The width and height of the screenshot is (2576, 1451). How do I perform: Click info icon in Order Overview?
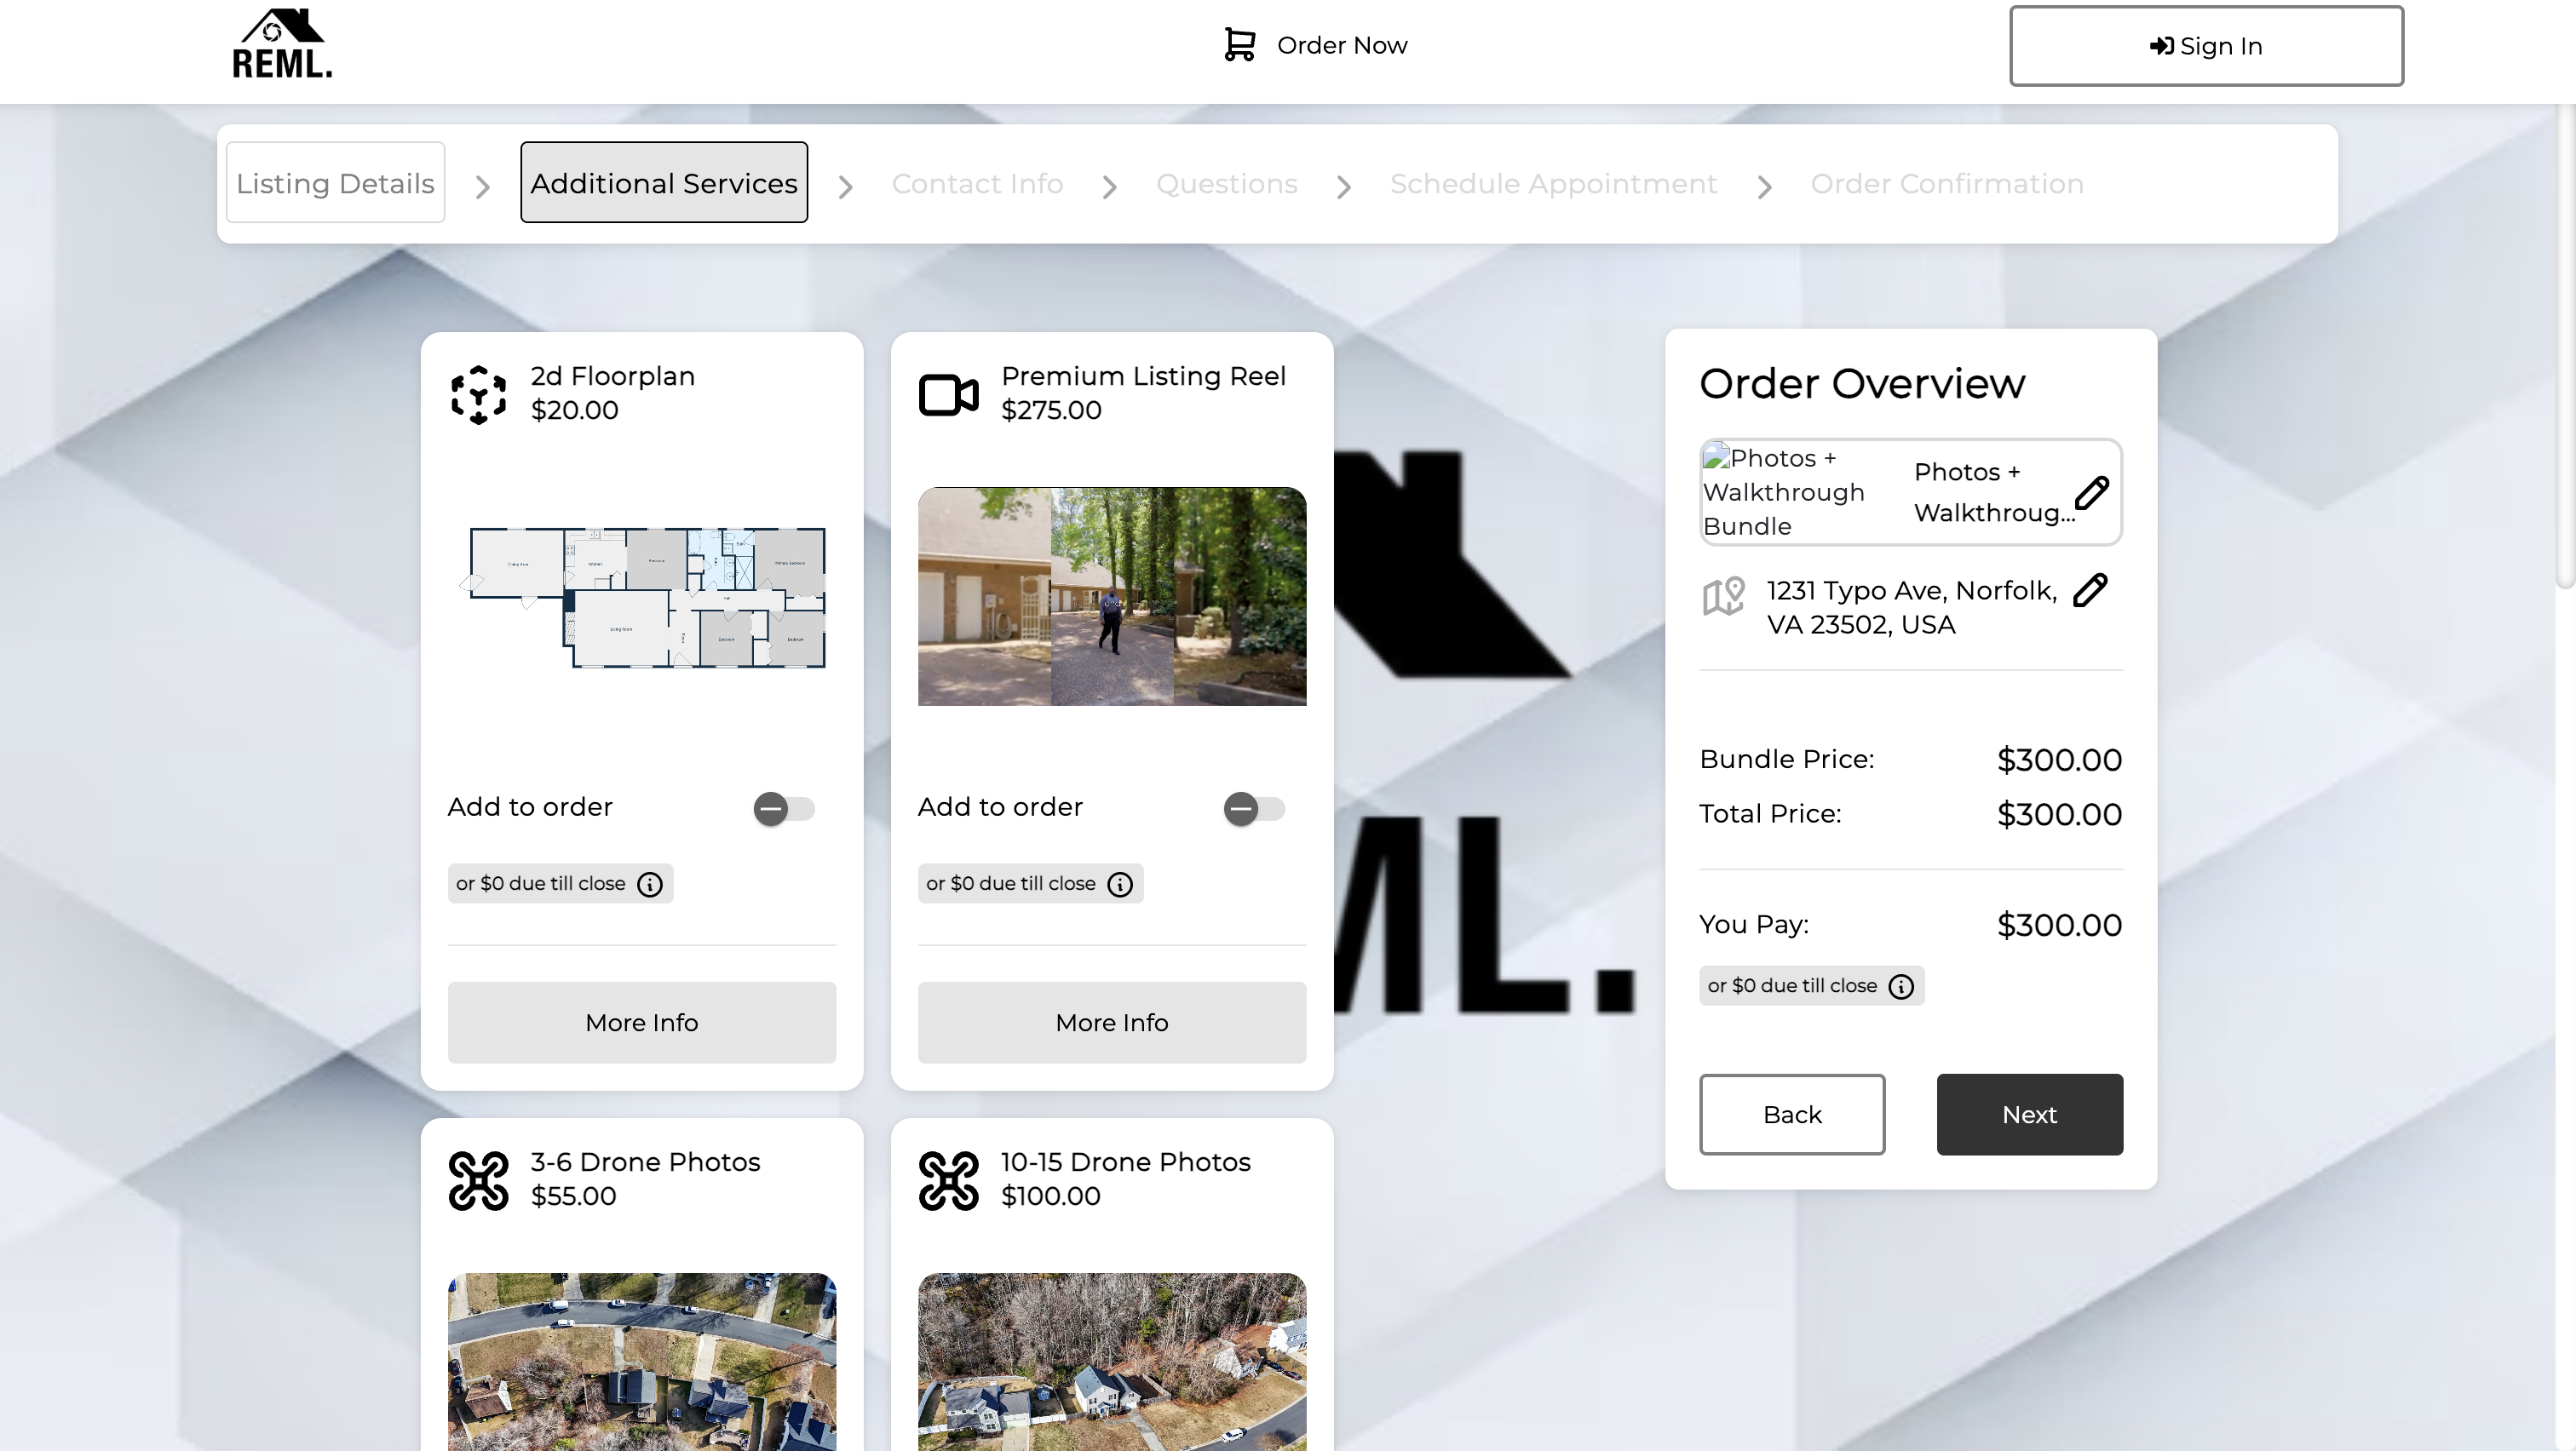pos(1901,986)
